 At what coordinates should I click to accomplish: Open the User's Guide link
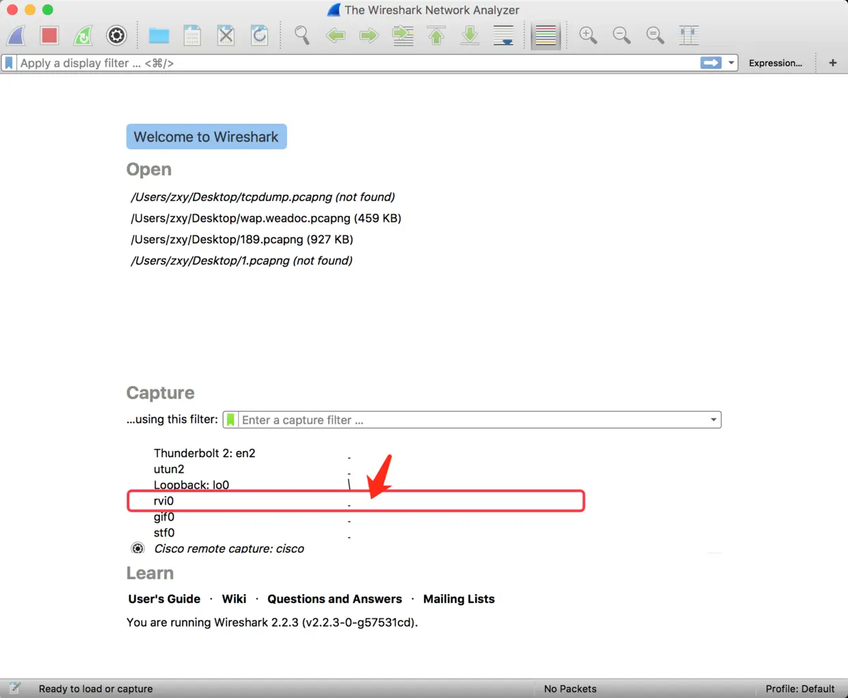pyautogui.click(x=164, y=599)
